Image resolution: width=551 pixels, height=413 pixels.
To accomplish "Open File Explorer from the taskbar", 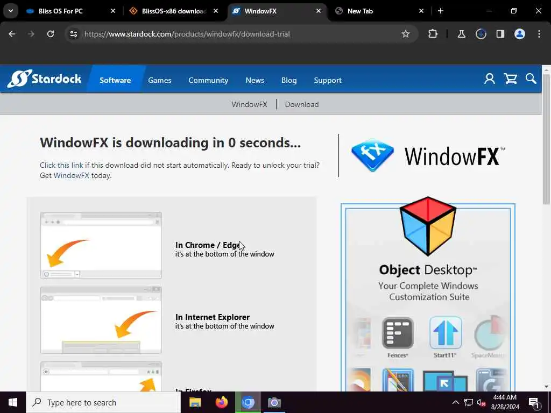I will [x=195, y=402].
